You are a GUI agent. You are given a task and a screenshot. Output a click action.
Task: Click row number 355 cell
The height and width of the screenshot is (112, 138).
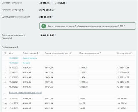5,99
